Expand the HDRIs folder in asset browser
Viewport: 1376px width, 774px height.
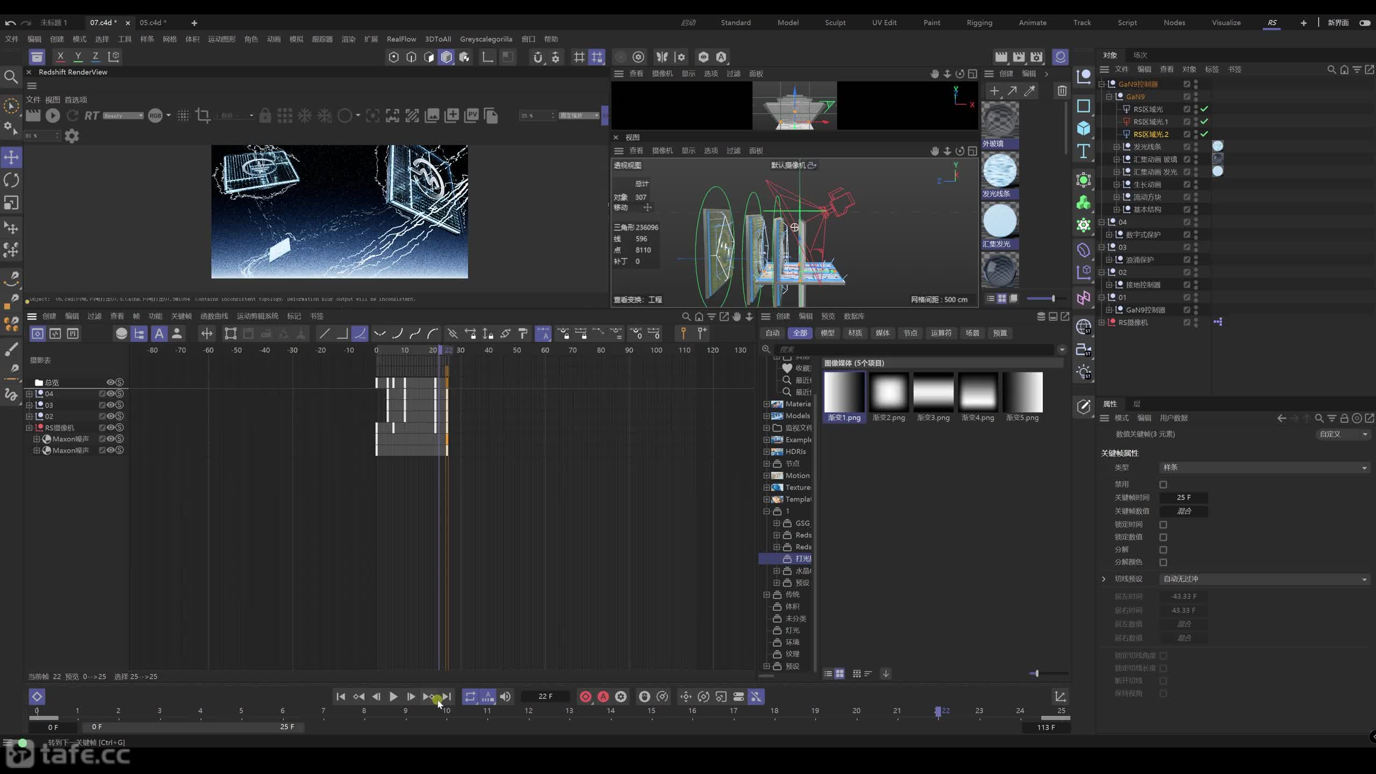766,451
